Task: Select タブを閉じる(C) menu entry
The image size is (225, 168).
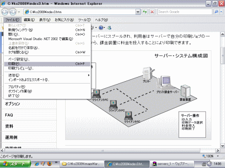Action: tap(47, 52)
